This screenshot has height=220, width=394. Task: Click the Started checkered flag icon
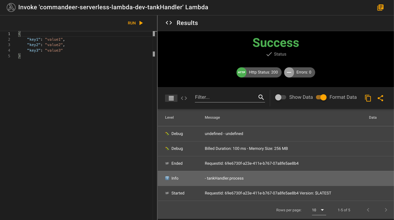tap(167, 193)
